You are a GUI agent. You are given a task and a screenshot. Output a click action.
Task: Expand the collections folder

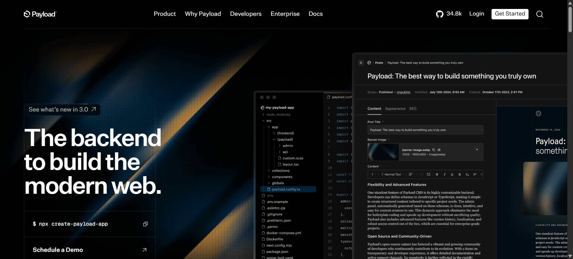click(x=269, y=171)
